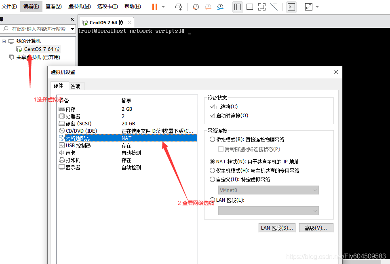Click the Unity mode toolbar icon
The width and height of the screenshot is (390, 264).
click(274, 7)
